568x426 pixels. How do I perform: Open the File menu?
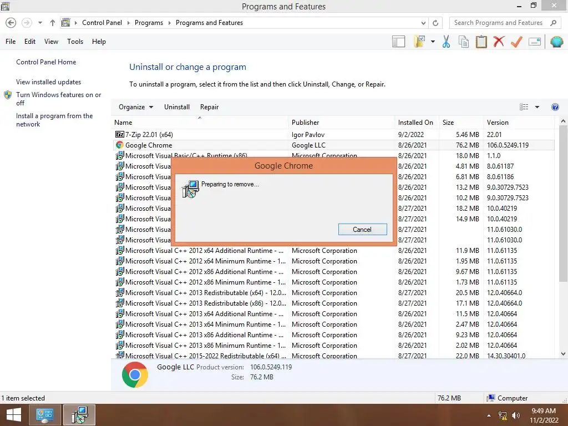(x=11, y=42)
